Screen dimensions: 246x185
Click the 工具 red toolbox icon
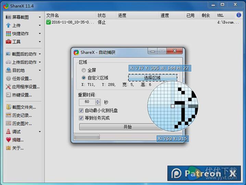point(9,42)
